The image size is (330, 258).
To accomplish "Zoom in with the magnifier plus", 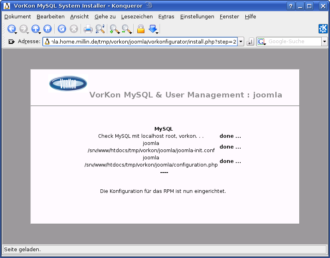I will [114, 29].
